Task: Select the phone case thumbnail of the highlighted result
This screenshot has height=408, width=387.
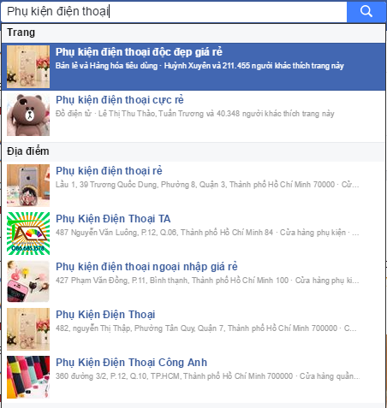Action: tap(28, 67)
